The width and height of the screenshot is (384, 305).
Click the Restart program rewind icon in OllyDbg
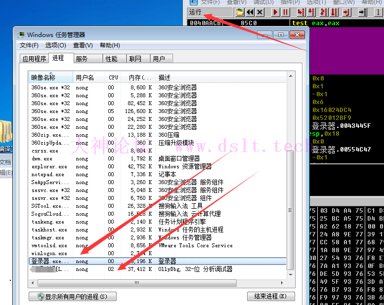(250, 12)
